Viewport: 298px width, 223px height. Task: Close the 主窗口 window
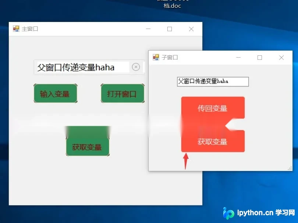click(191, 29)
